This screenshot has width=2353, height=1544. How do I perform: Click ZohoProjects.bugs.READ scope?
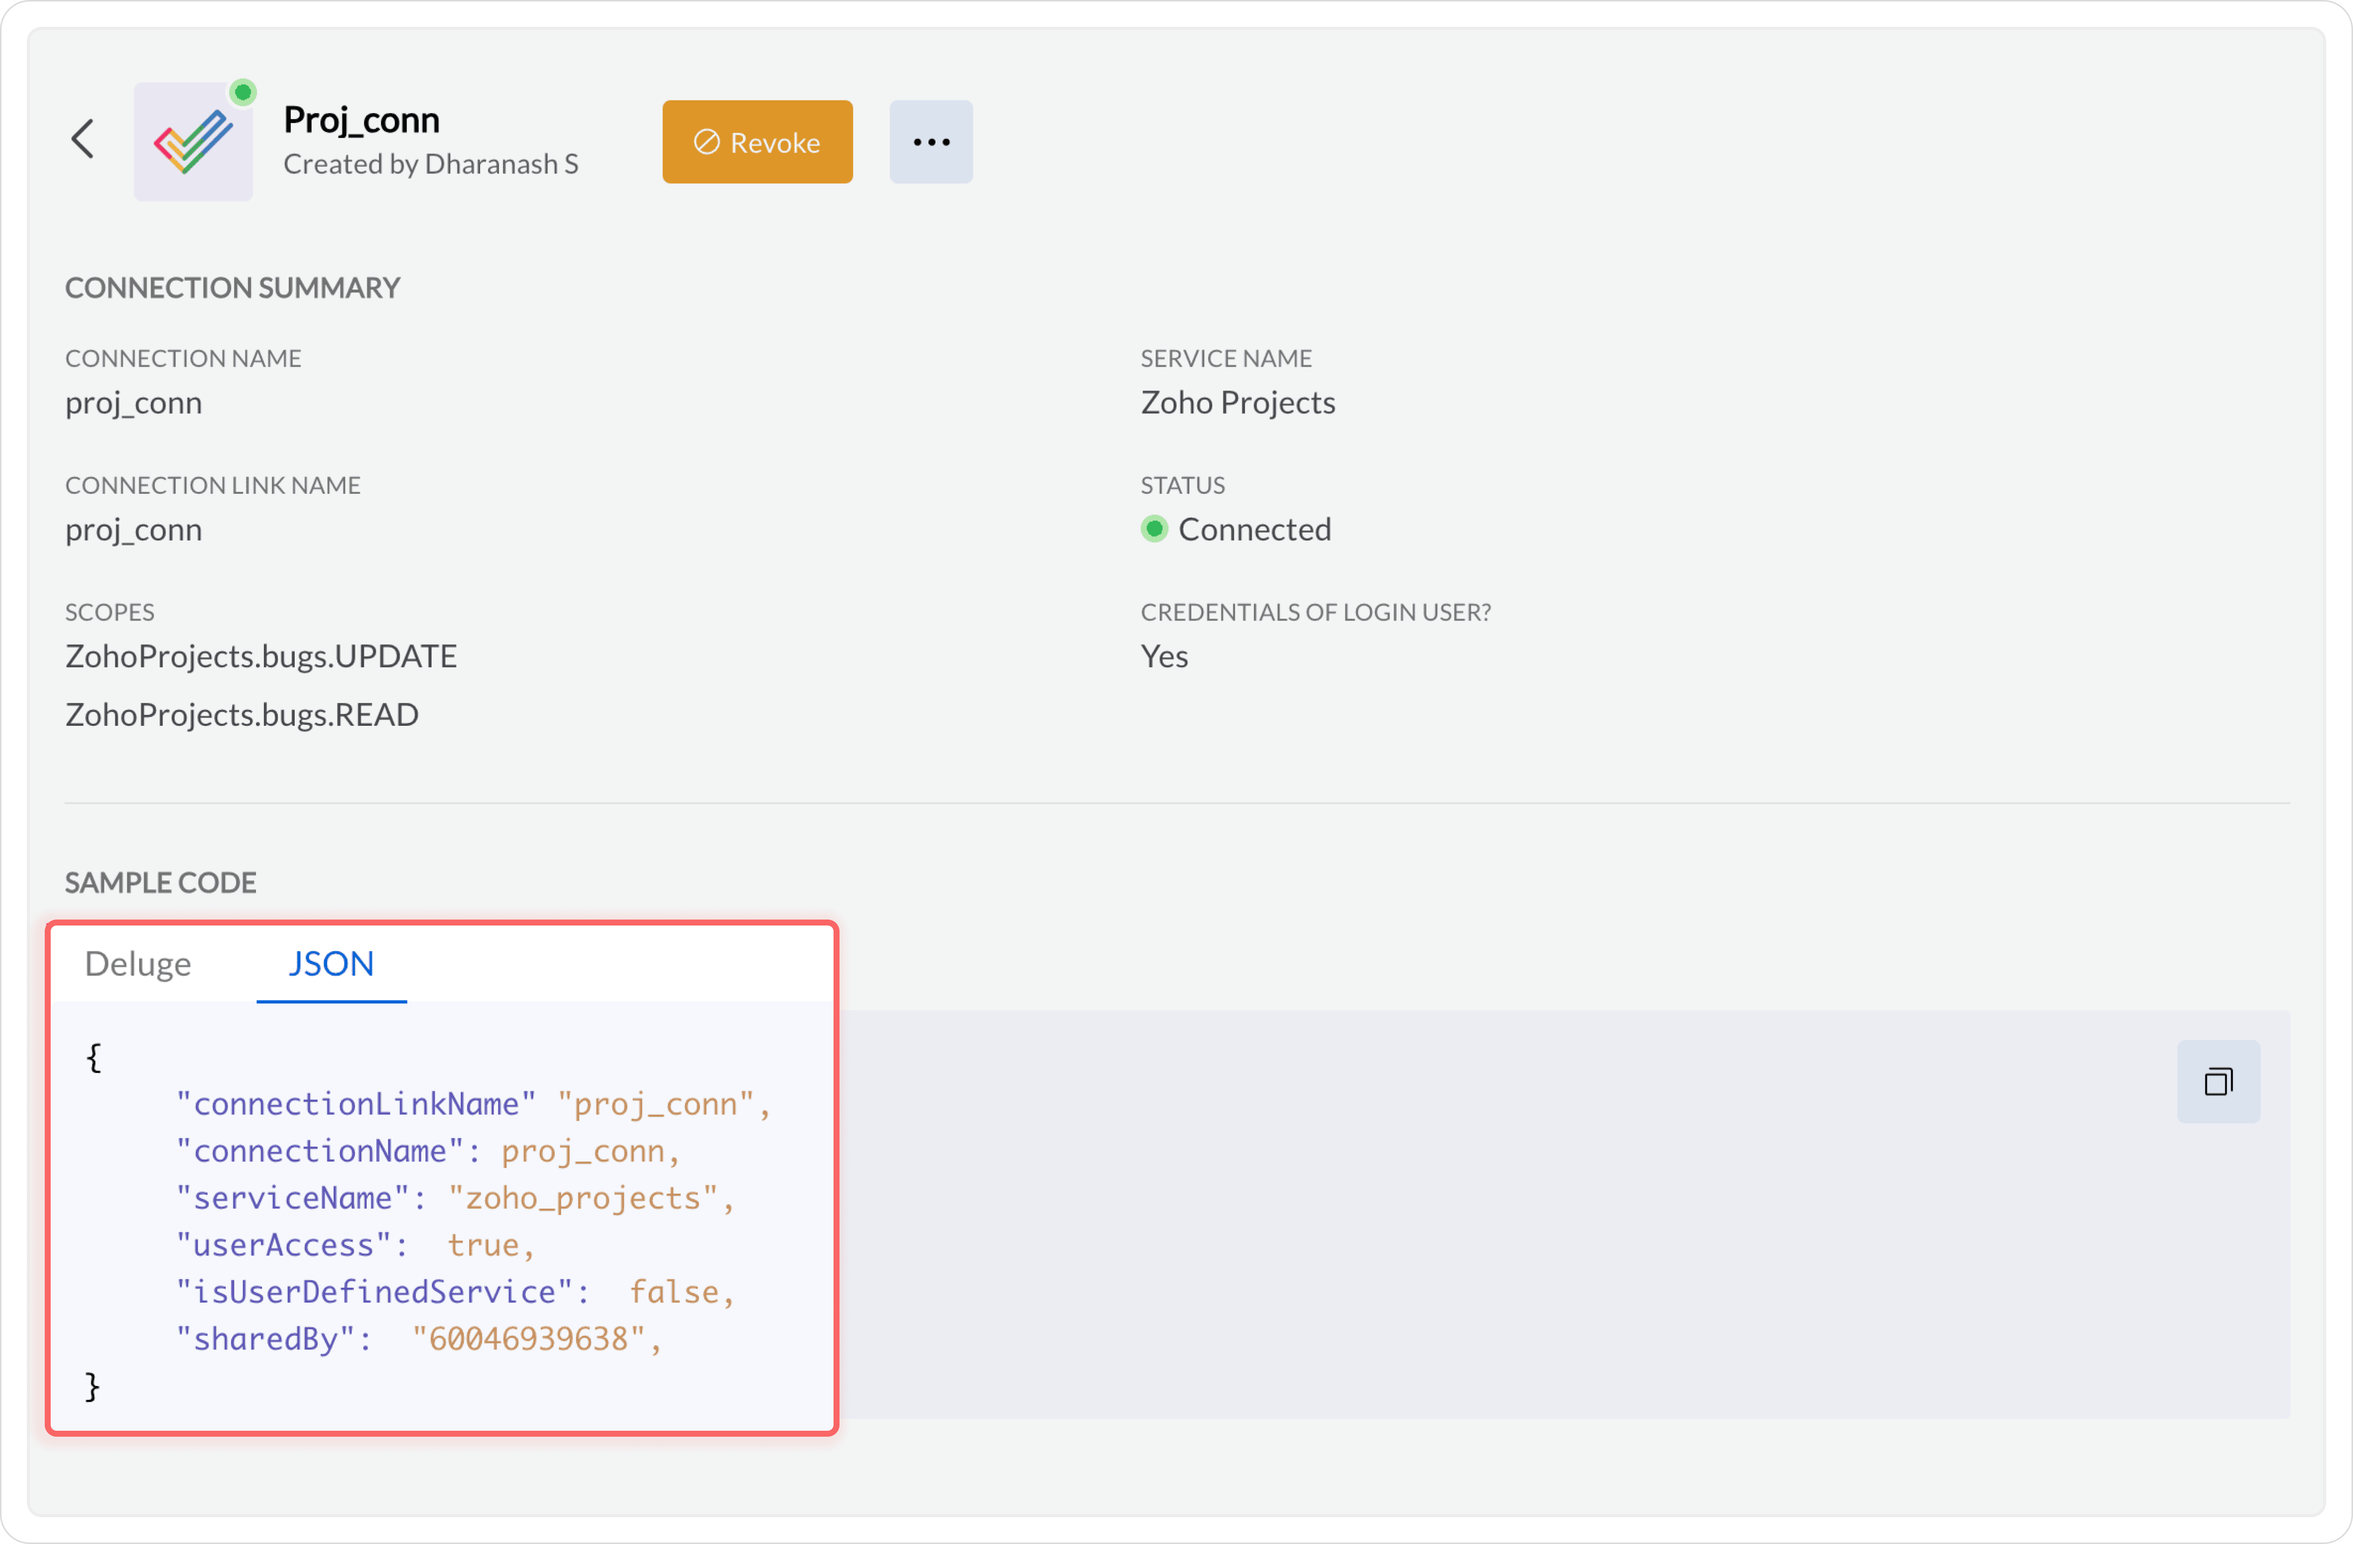pyautogui.click(x=242, y=714)
